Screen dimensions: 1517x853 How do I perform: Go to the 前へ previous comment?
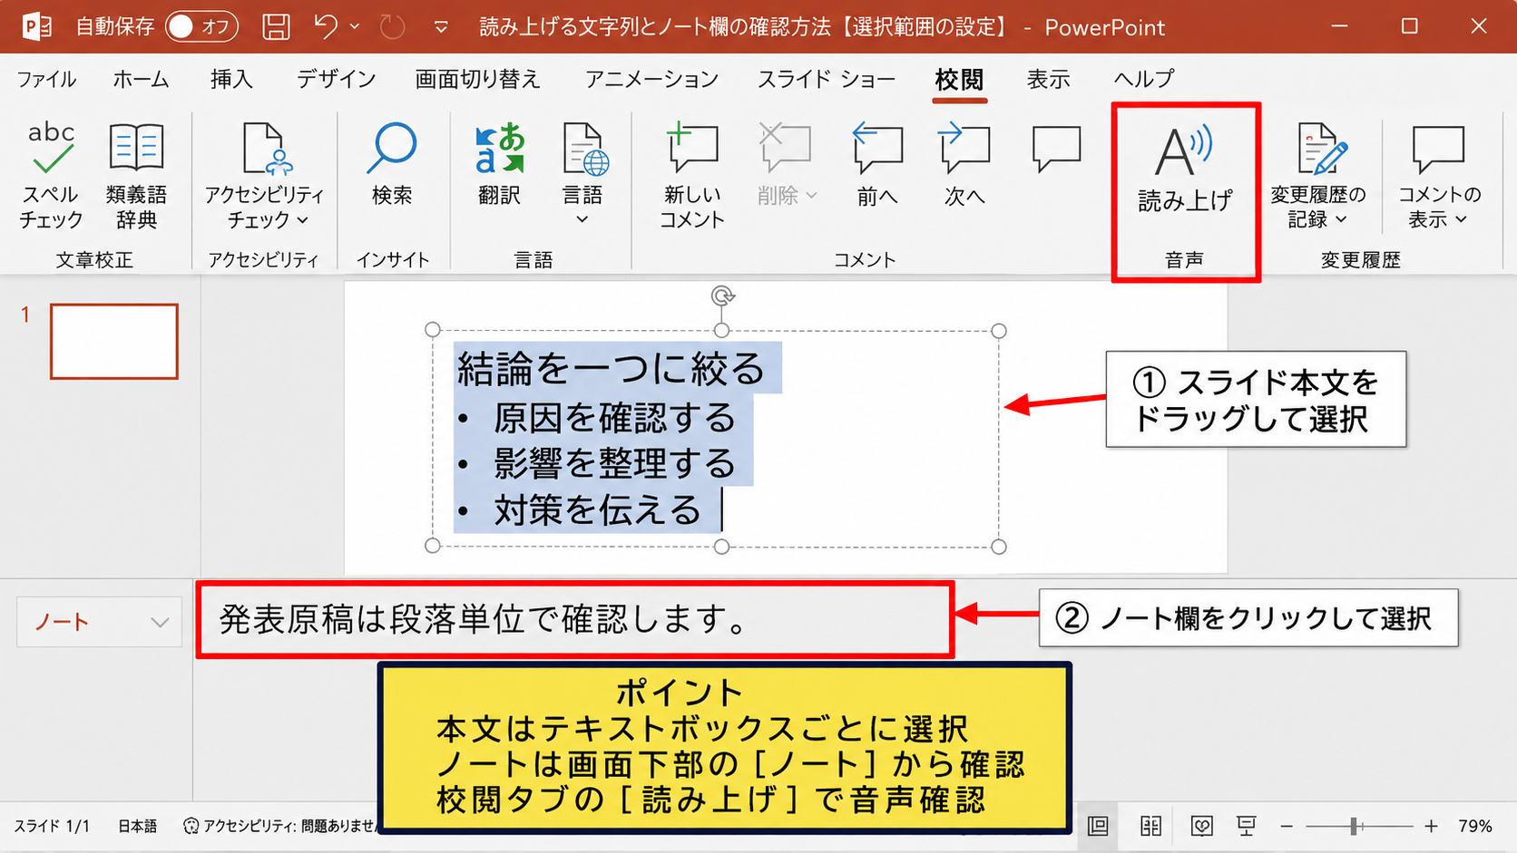coord(877,163)
